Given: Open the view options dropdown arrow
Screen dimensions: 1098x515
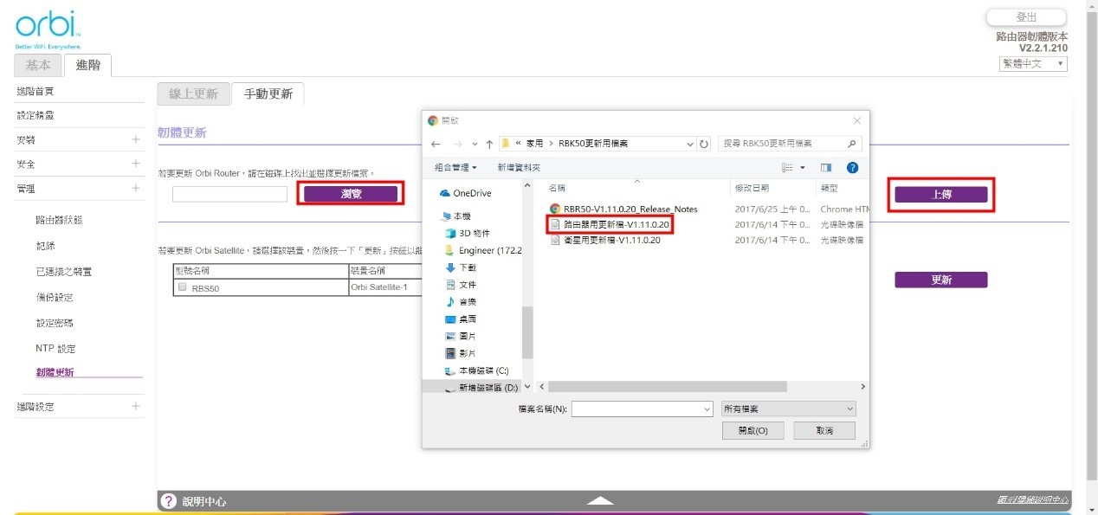Looking at the screenshot, I should [802, 167].
